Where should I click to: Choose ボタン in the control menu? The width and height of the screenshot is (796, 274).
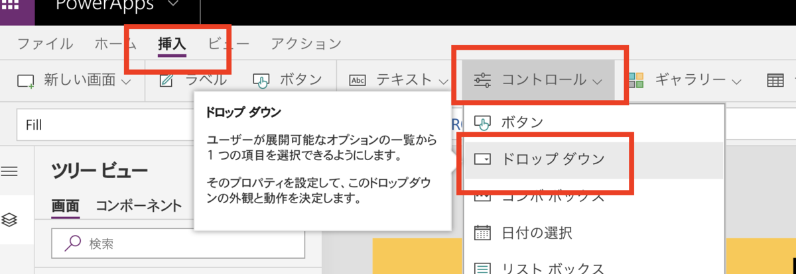point(593,122)
